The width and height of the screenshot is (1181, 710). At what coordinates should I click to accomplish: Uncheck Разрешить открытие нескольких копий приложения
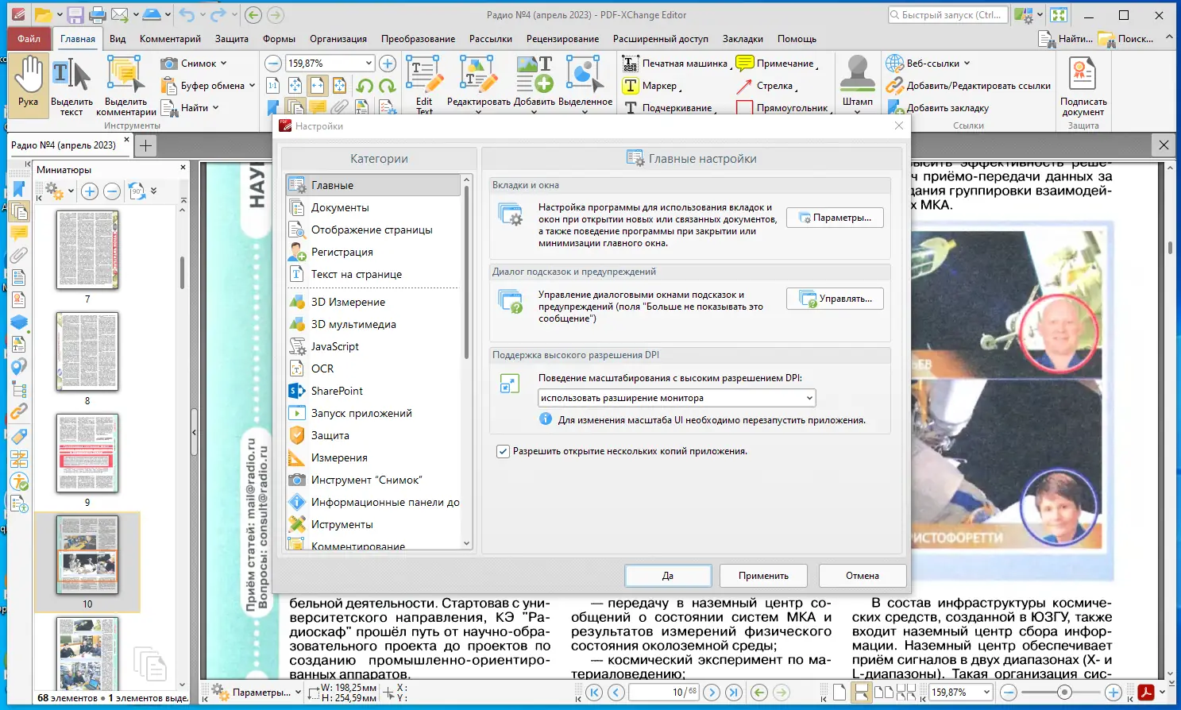[503, 451]
